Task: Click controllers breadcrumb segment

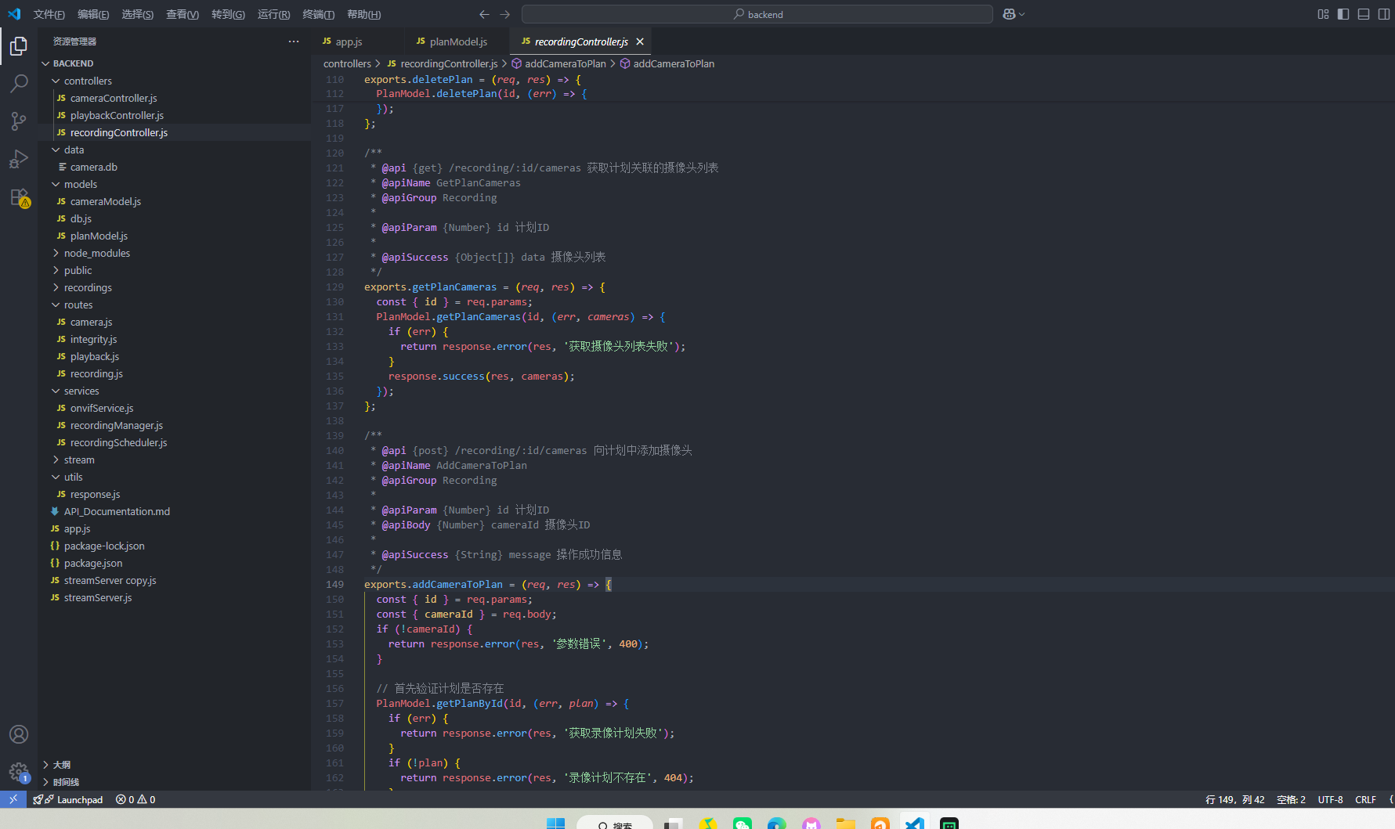Action: click(x=347, y=63)
